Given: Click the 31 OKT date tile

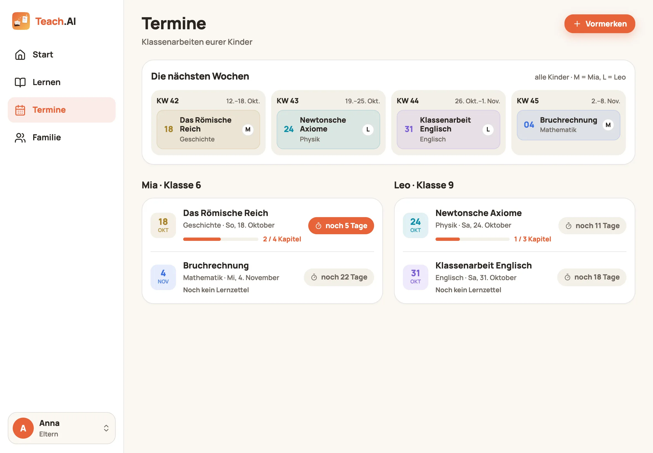Looking at the screenshot, I should [x=415, y=277].
